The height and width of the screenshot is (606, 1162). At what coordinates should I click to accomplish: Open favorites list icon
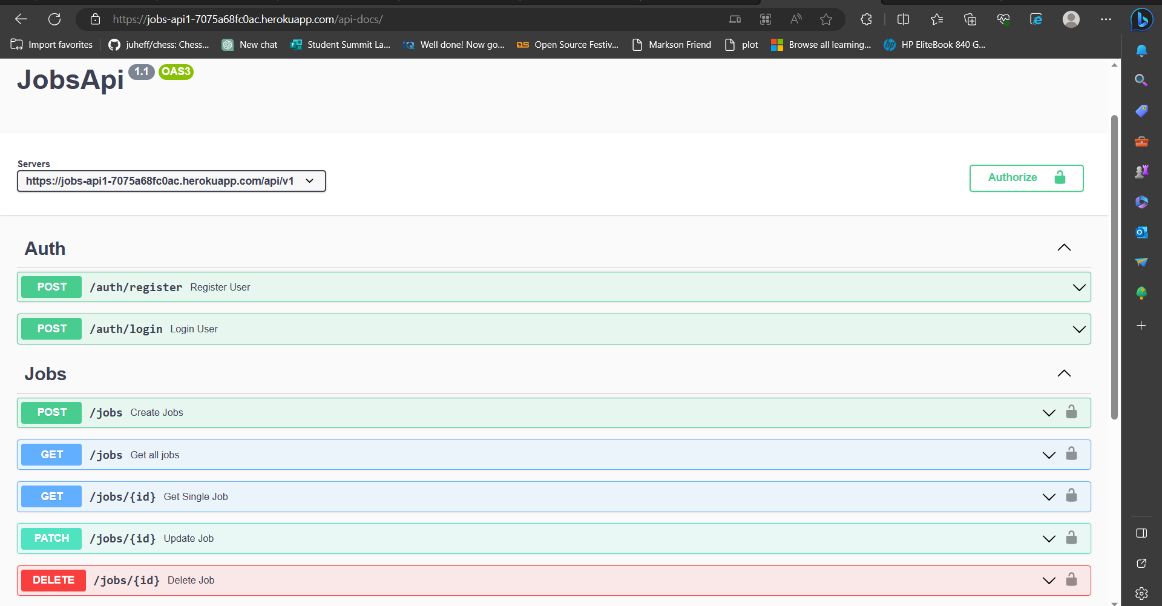point(937,19)
